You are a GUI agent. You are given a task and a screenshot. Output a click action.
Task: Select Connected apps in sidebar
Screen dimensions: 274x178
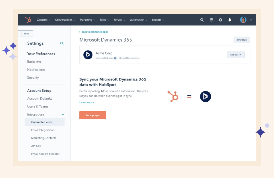(x=45, y=122)
